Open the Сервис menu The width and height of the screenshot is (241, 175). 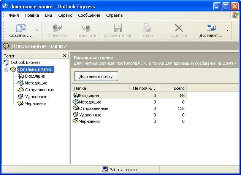65,15
